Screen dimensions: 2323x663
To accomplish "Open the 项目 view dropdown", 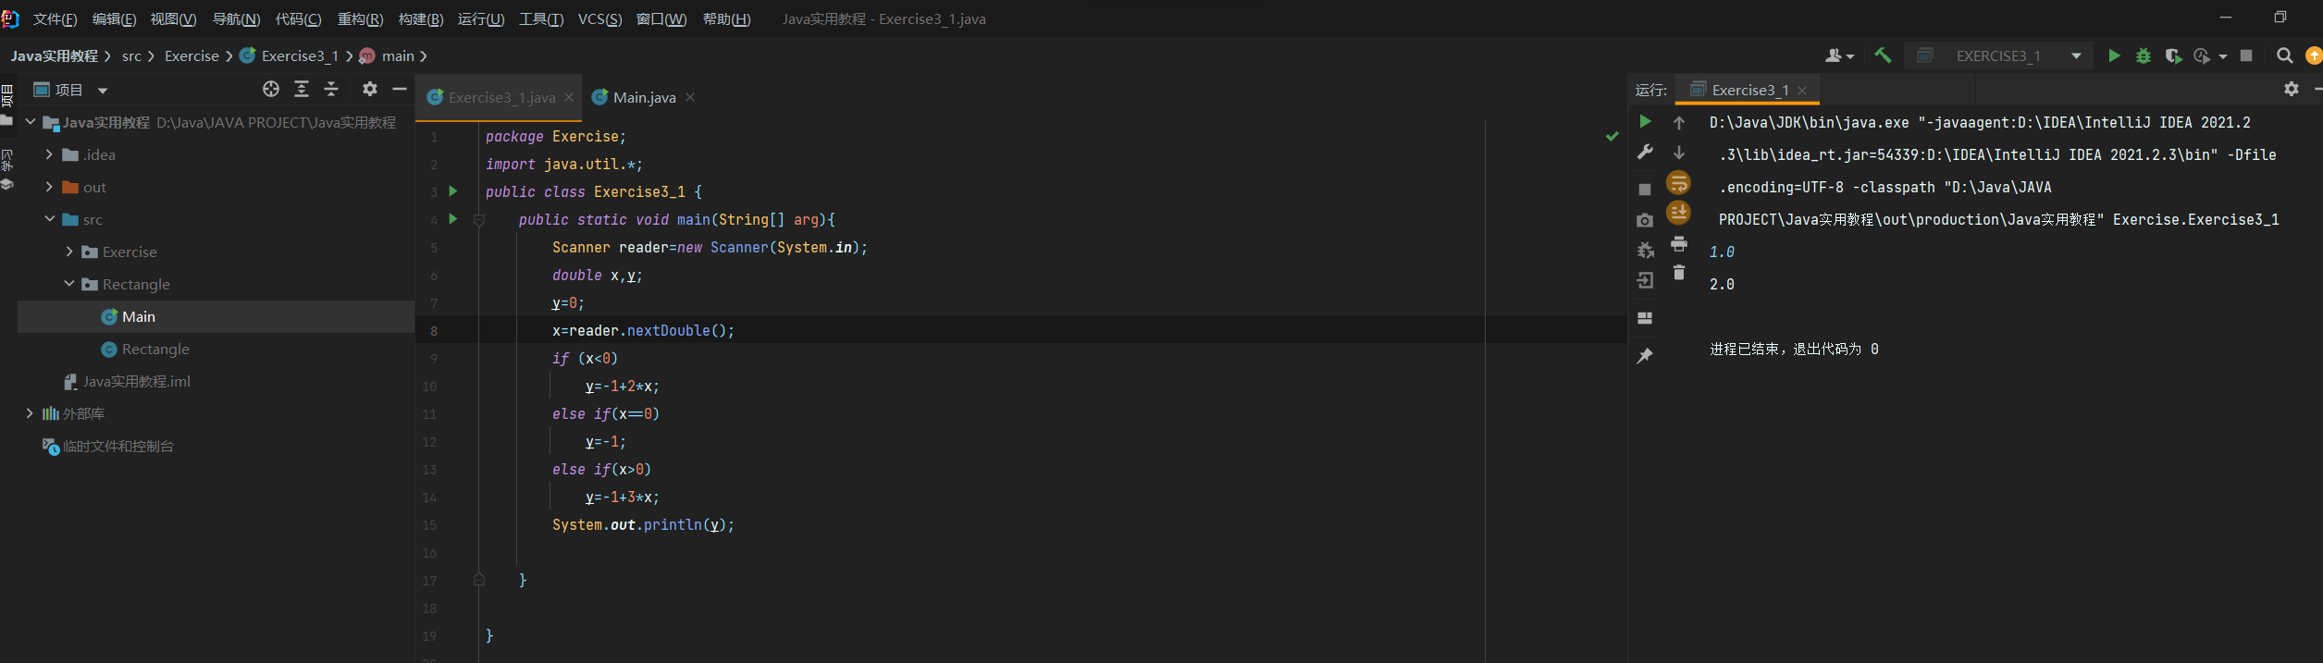I will [x=103, y=90].
